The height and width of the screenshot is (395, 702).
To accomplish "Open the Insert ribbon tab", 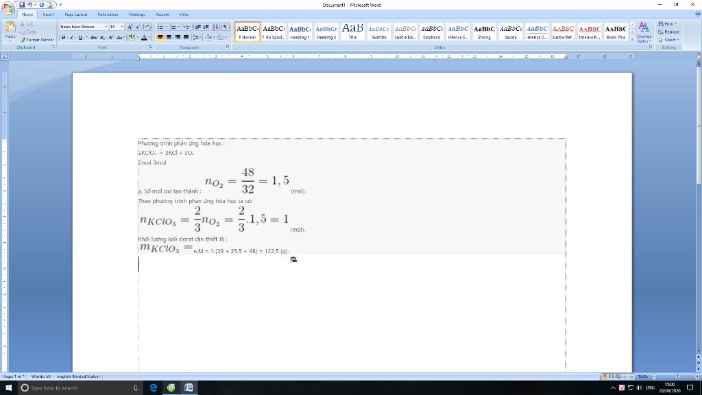I will (49, 14).
